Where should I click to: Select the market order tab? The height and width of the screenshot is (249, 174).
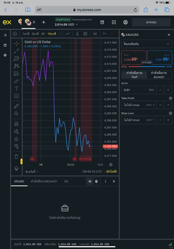coord(134,75)
